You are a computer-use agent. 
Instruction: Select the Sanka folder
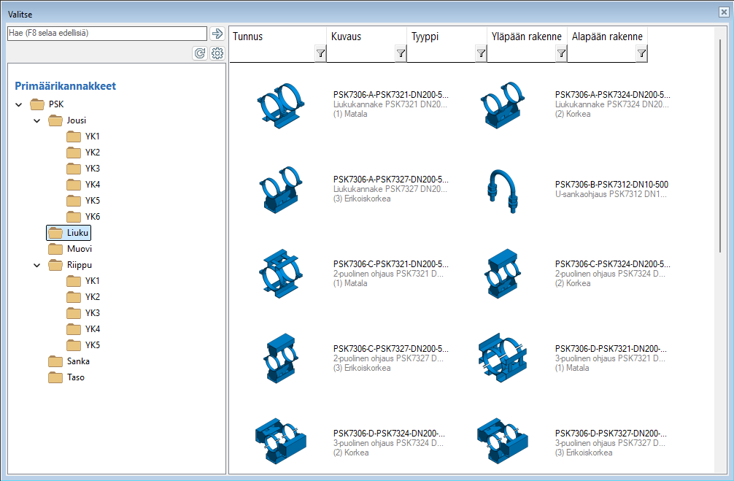point(78,361)
